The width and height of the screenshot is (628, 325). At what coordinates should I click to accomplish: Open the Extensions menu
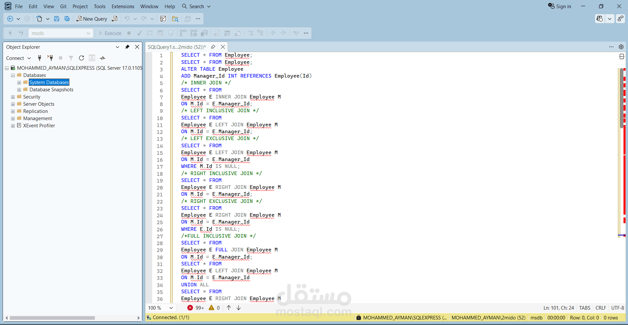coord(123,6)
